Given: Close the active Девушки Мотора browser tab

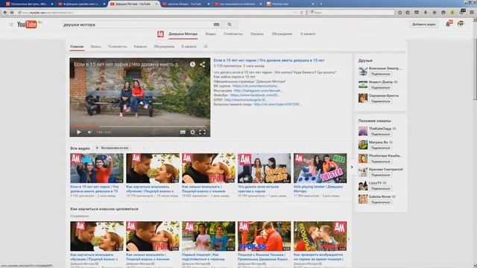Looking at the screenshot, I should tap(157, 4).
